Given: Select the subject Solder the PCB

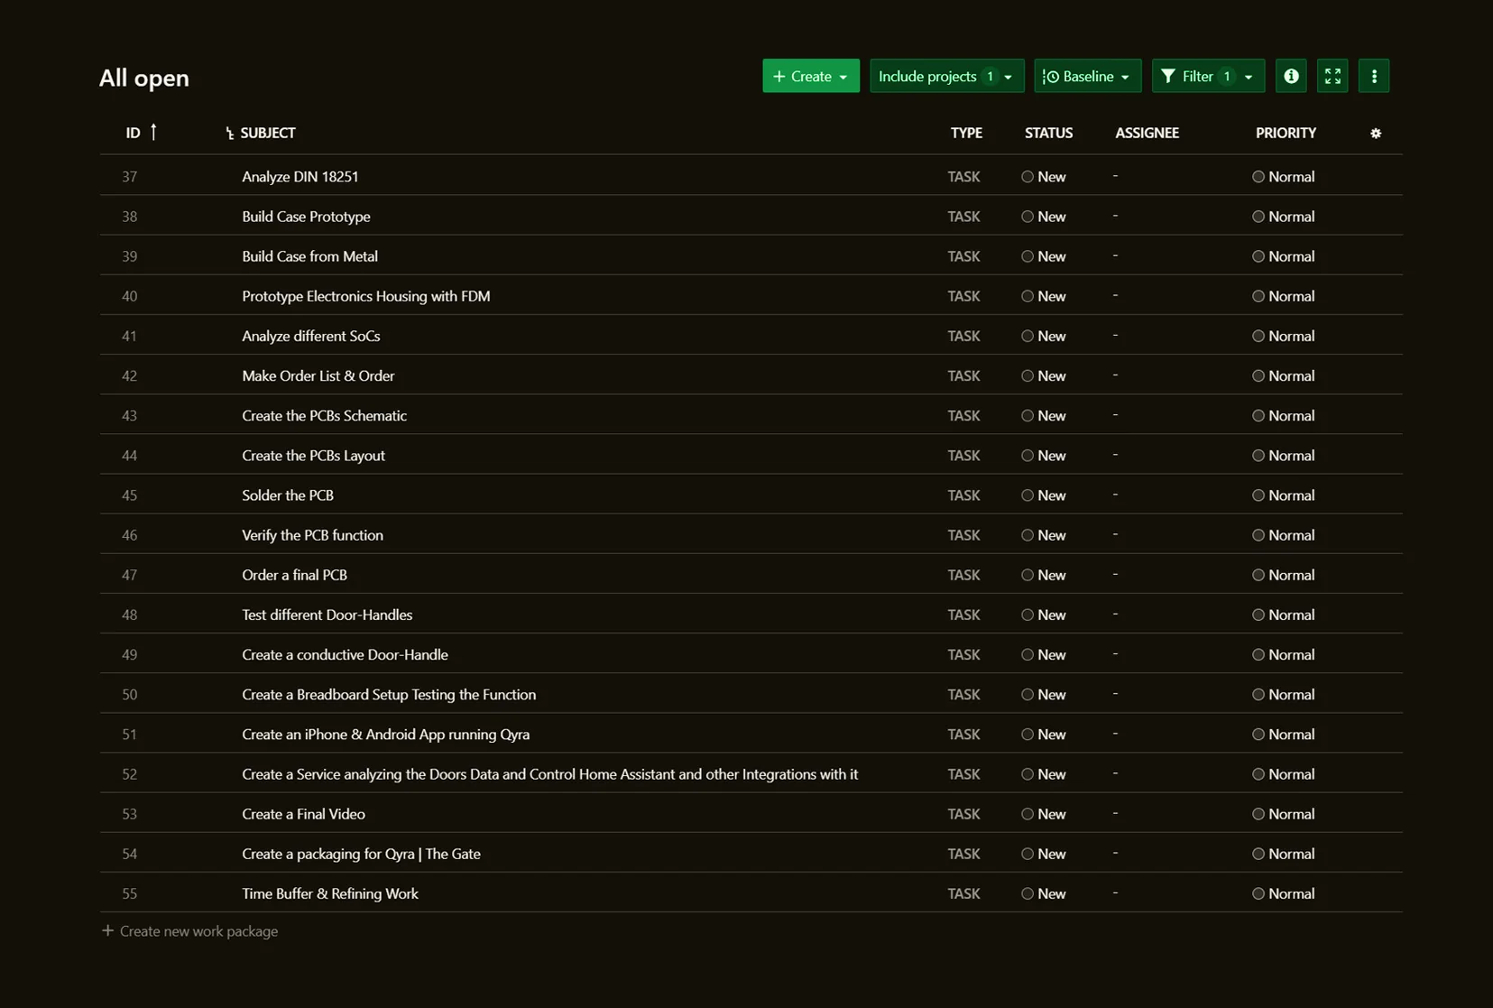Looking at the screenshot, I should pyautogui.click(x=288, y=495).
